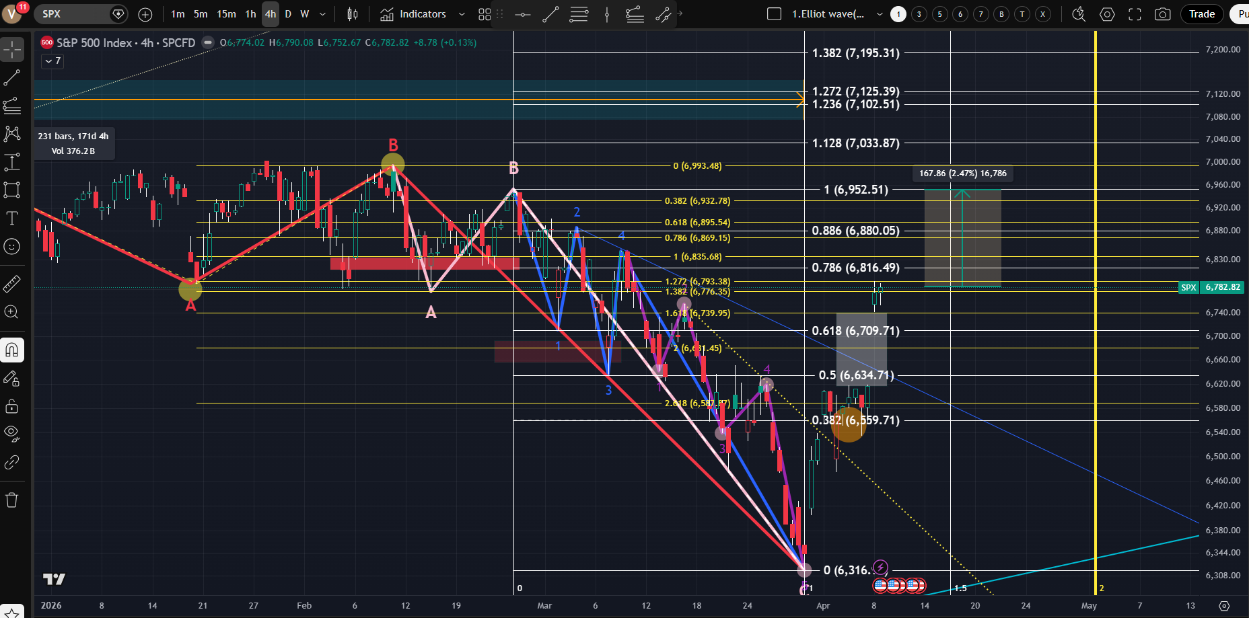This screenshot has width=1249, height=618.
Task: Take a chart snapshot with camera icon
Action: [1162, 14]
